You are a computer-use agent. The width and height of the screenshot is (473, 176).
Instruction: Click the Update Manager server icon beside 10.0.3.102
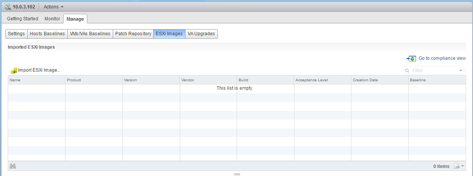pos(8,7)
